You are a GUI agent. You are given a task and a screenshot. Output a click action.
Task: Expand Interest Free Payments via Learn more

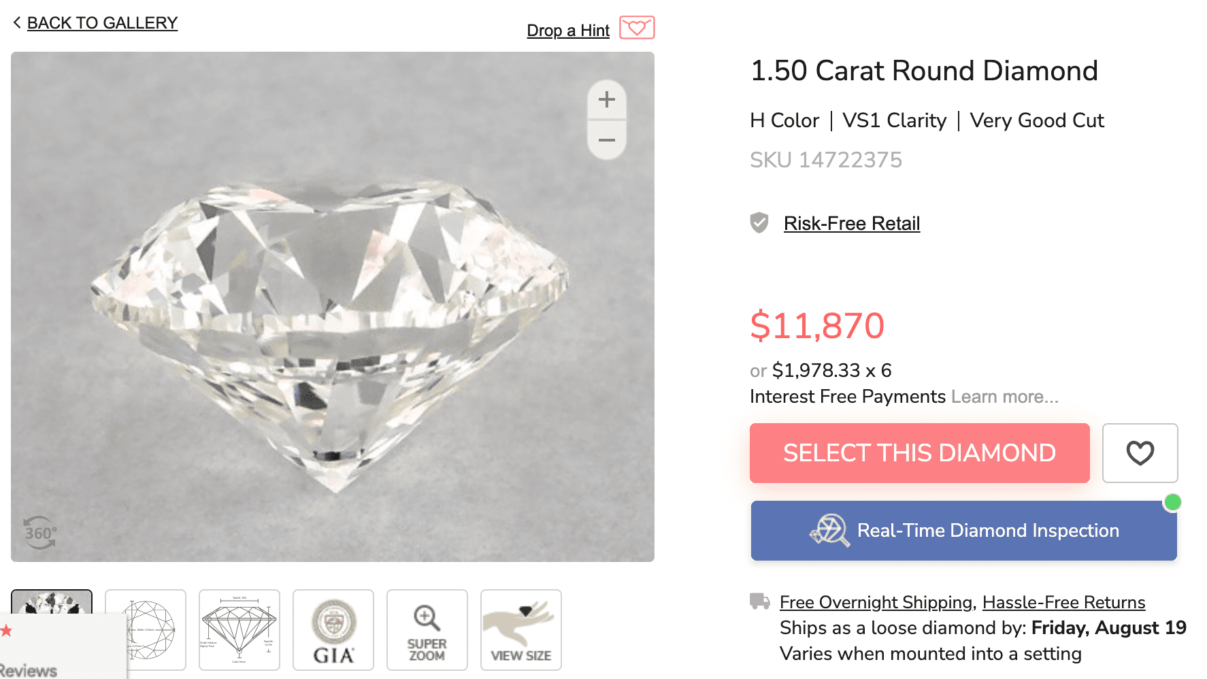pos(1005,396)
